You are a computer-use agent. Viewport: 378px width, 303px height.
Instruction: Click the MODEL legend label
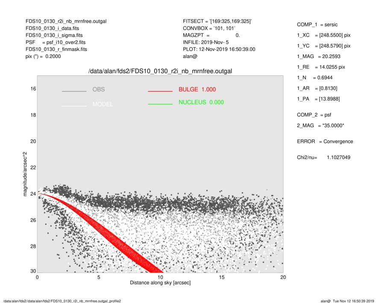point(103,104)
